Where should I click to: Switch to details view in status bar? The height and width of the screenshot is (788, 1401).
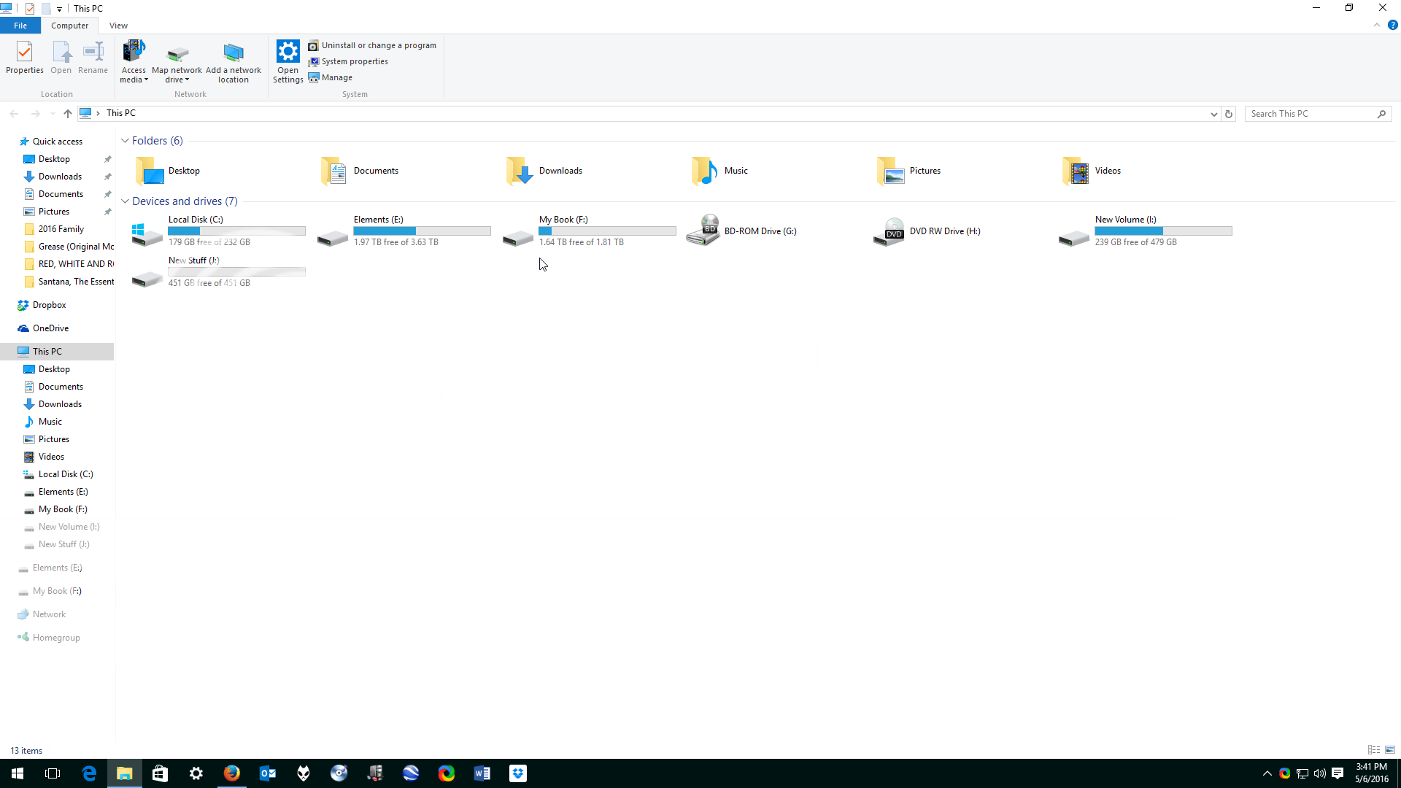coord(1374,750)
